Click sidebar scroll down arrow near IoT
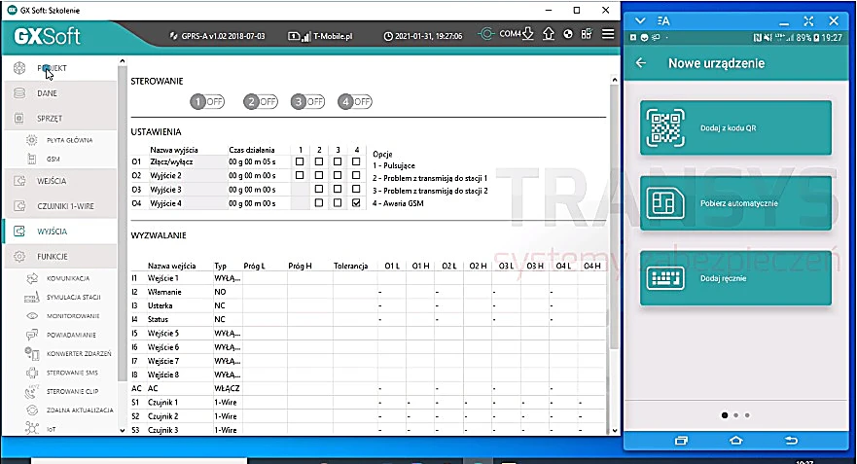This screenshot has height=464, width=857. tap(122, 430)
